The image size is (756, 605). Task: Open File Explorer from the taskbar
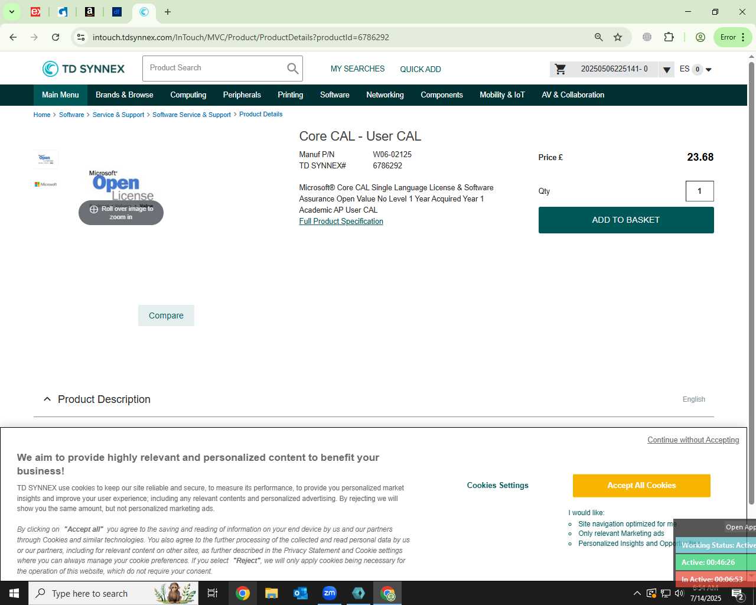(x=271, y=593)
